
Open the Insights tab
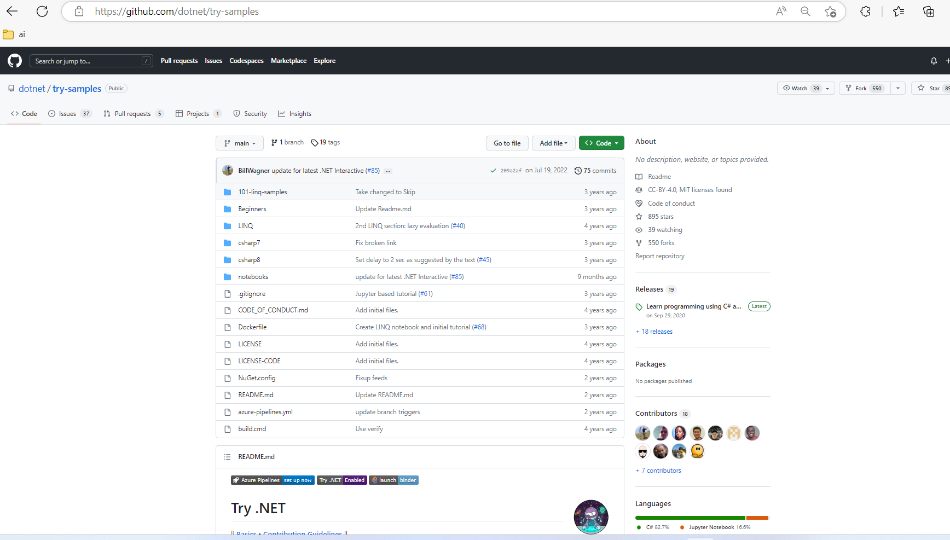tap(294, 114)
